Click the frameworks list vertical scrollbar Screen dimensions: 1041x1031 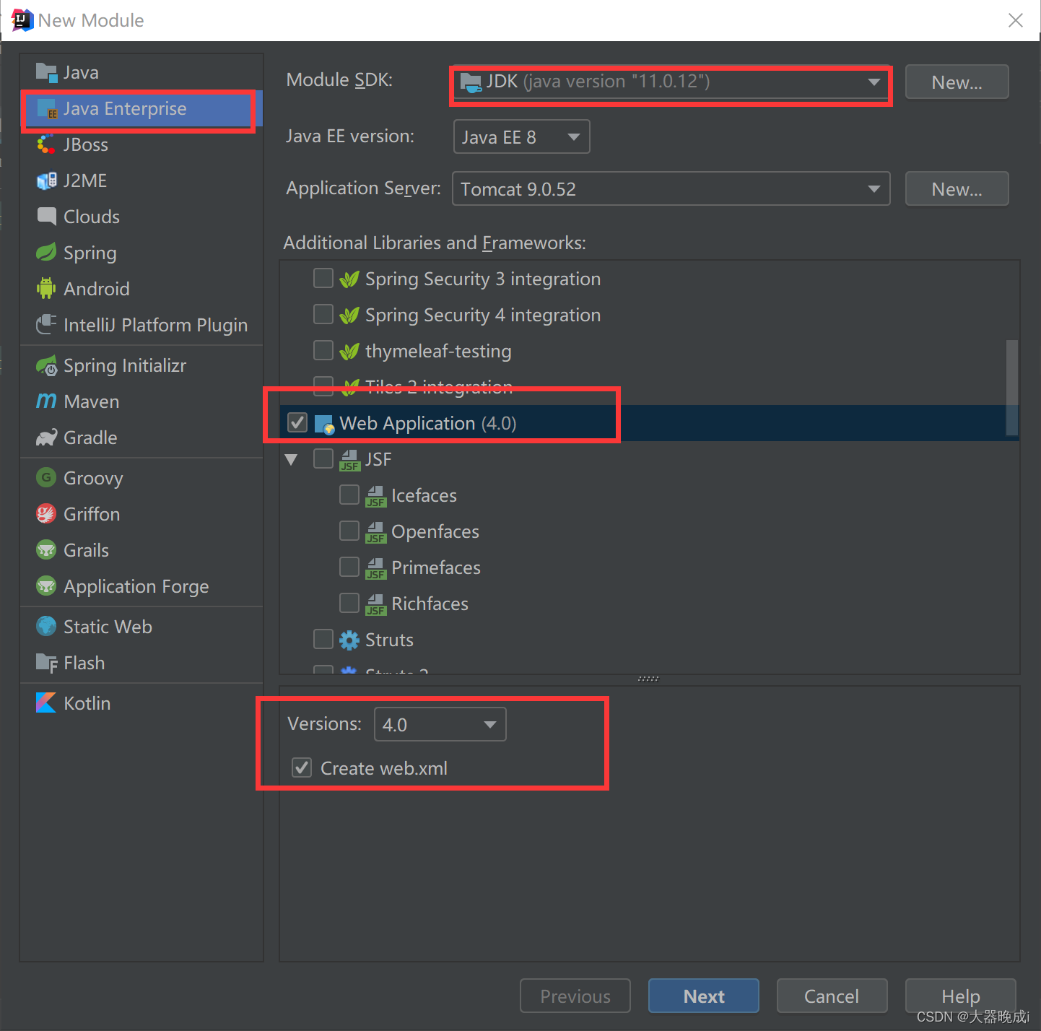coord(1012,388)
